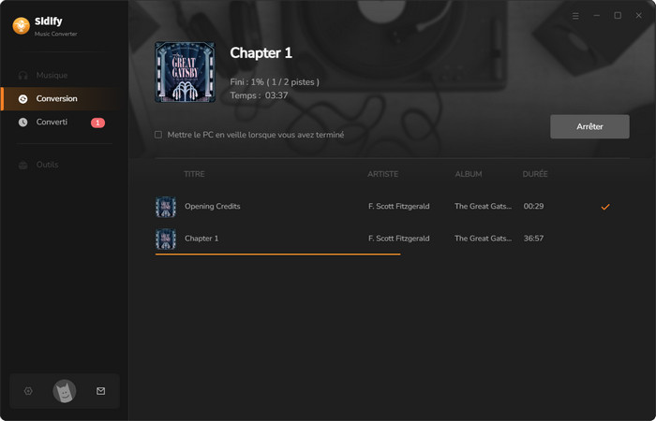Click The Great Gatsby album cover
Image resolution: width=656 pixels, height=421 pixels.
[185, 72]
